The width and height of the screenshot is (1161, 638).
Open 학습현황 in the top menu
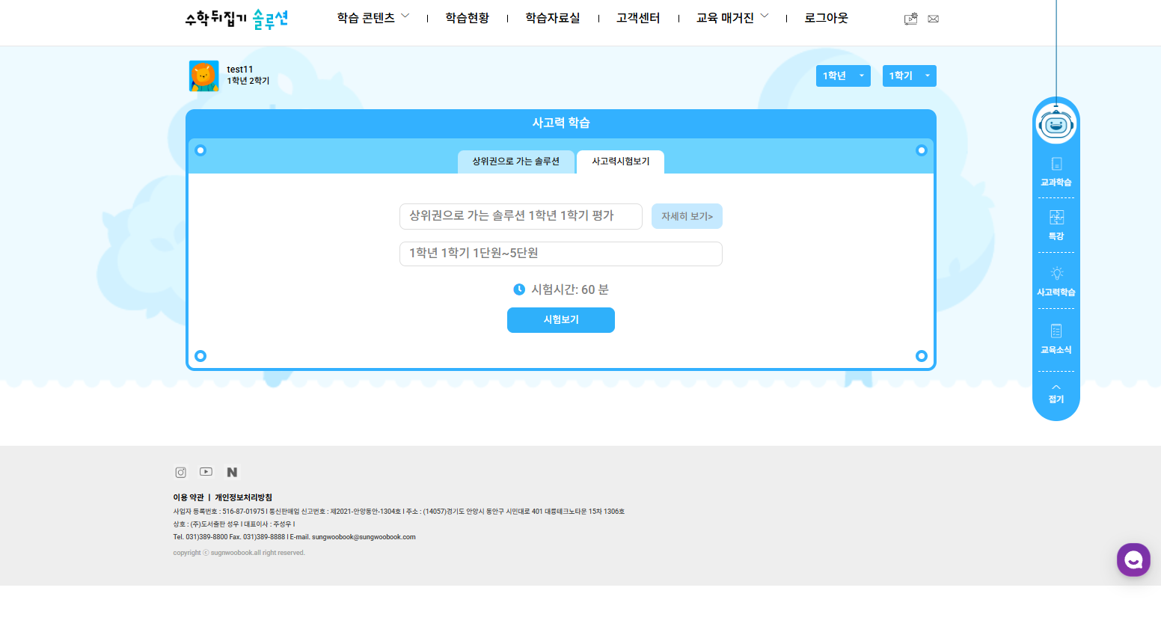click(x=467, y=18)
